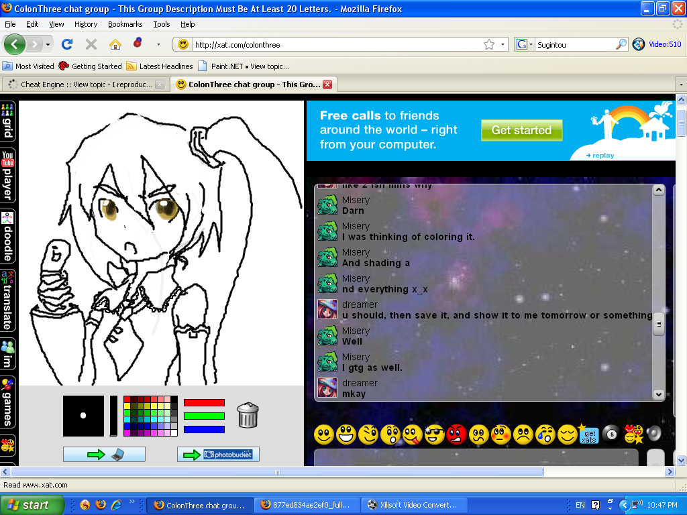This screenshot has width=687, height=515.
Task: Click Firefox home icon in toolbar
Action: click(115, 44)
